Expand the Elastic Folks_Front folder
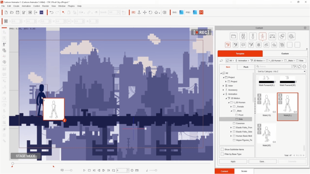The width and height of the screenshot is (310, 174). (231, 127)
